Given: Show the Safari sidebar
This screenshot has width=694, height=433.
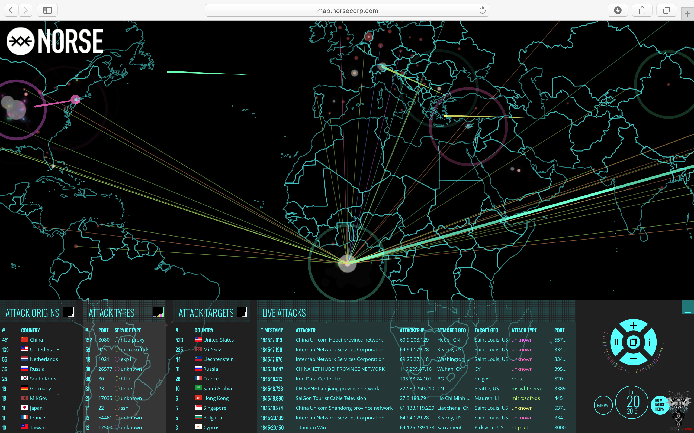Looking at the screenshot, I should 47,11.
